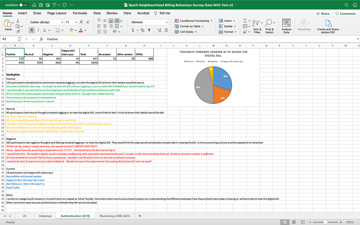Apply the Italic formatting button
Image resolution: width=360 pixels, height=225 pixels.
[x=38, y=30]
